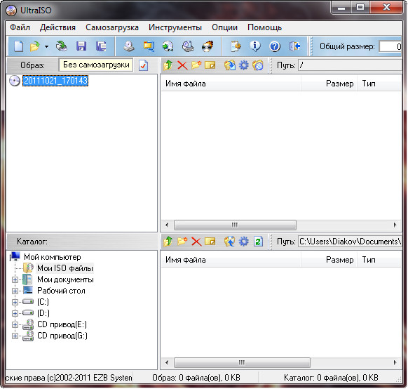Click the Convert image icon with monitor
The height and width of the screenshot is (389, 408).
coord(149,46)
